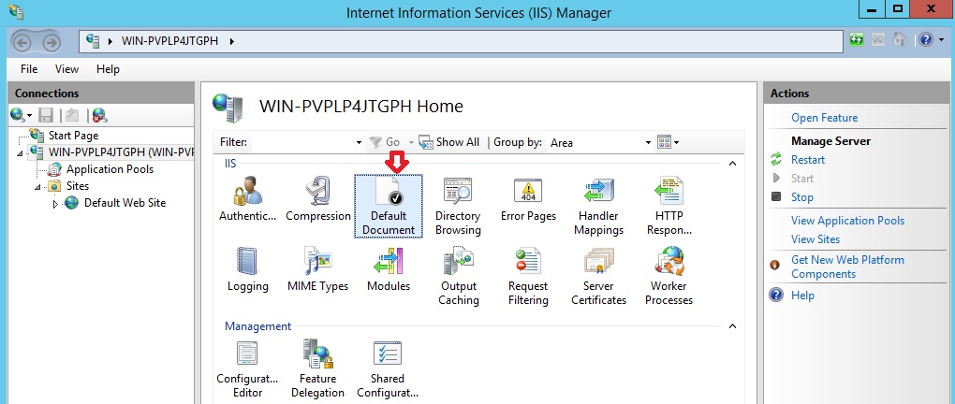Select the Sites tree item
955x404 pixels.
pyautogui.click(x=78, y=186)
